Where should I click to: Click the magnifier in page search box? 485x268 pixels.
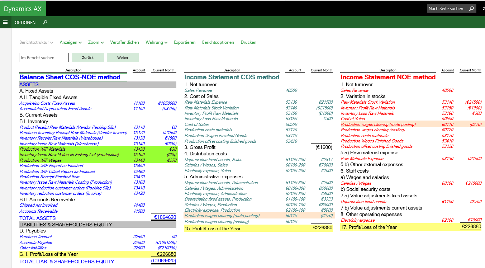(471, 9)
